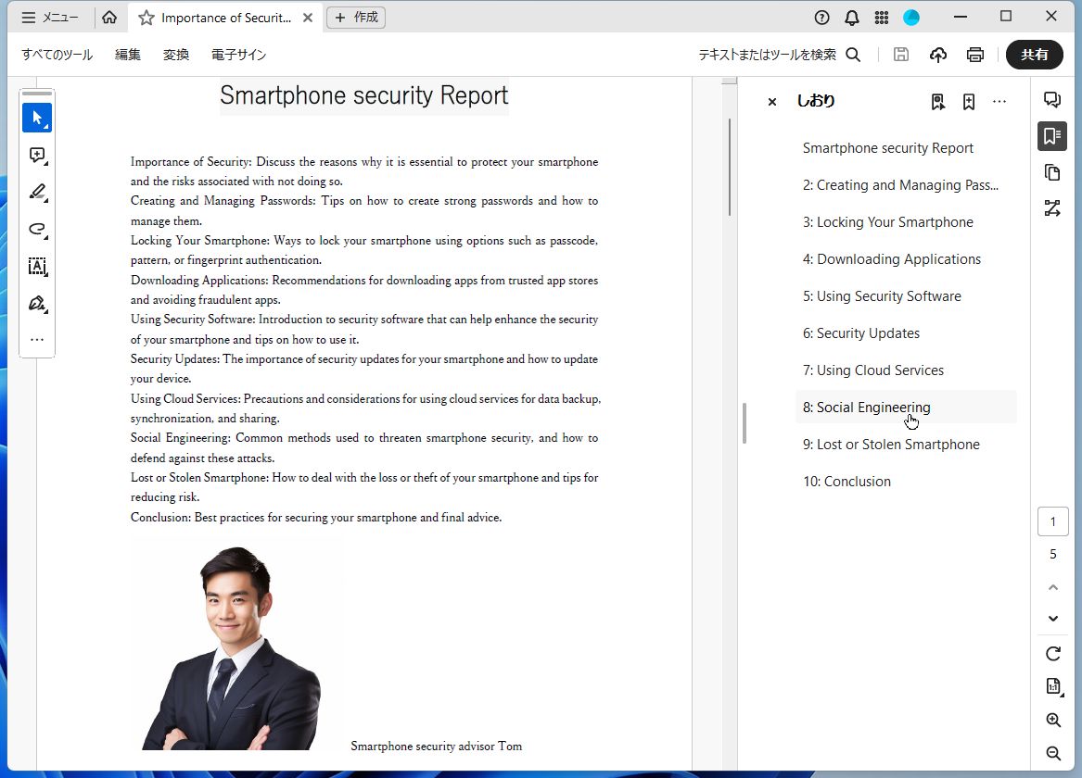Open bookmark panel options menu

pyautogui.click(x=999, y=102)
